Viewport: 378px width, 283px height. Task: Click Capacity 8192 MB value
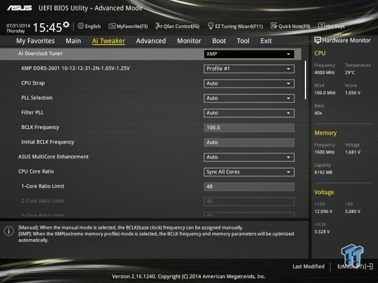pos(323,173)
